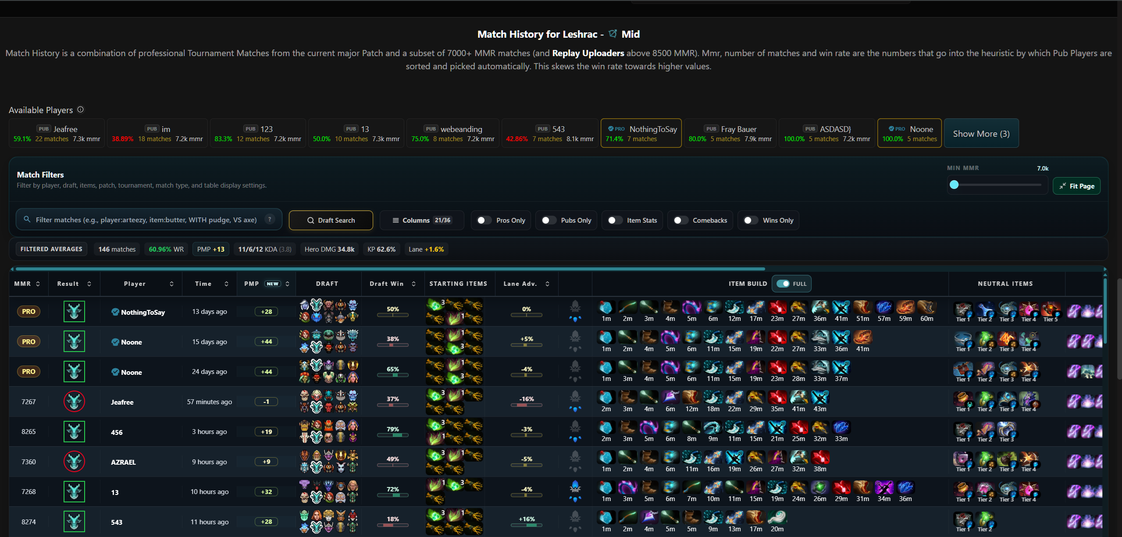Show 3 more available players
This screenshot has width=1122, height=537.
(981, 133)
